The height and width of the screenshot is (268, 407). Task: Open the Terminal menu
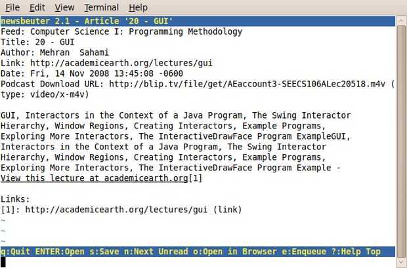[101, 7]
